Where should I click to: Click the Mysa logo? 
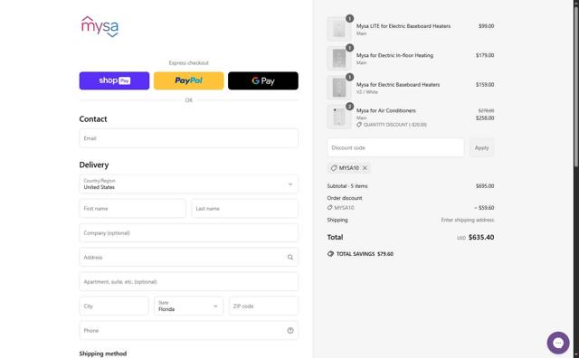coord(100,26)
